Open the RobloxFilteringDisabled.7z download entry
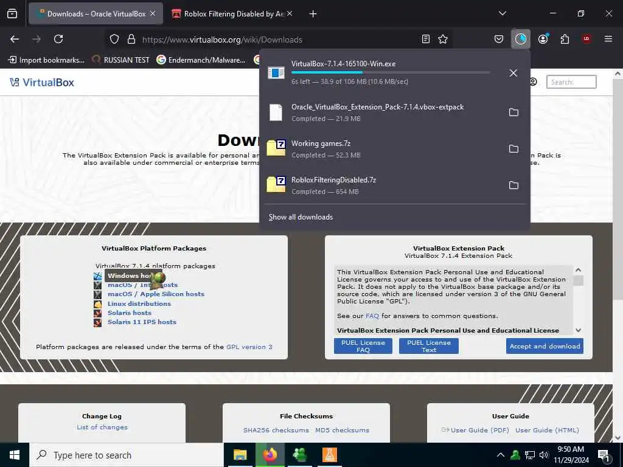Viewport: 623px width, 467px height. coord(381,185)
